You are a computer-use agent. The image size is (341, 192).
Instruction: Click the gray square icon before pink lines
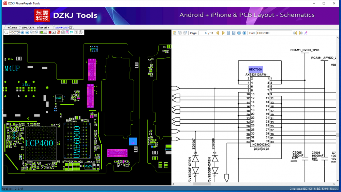coord(63,32)
